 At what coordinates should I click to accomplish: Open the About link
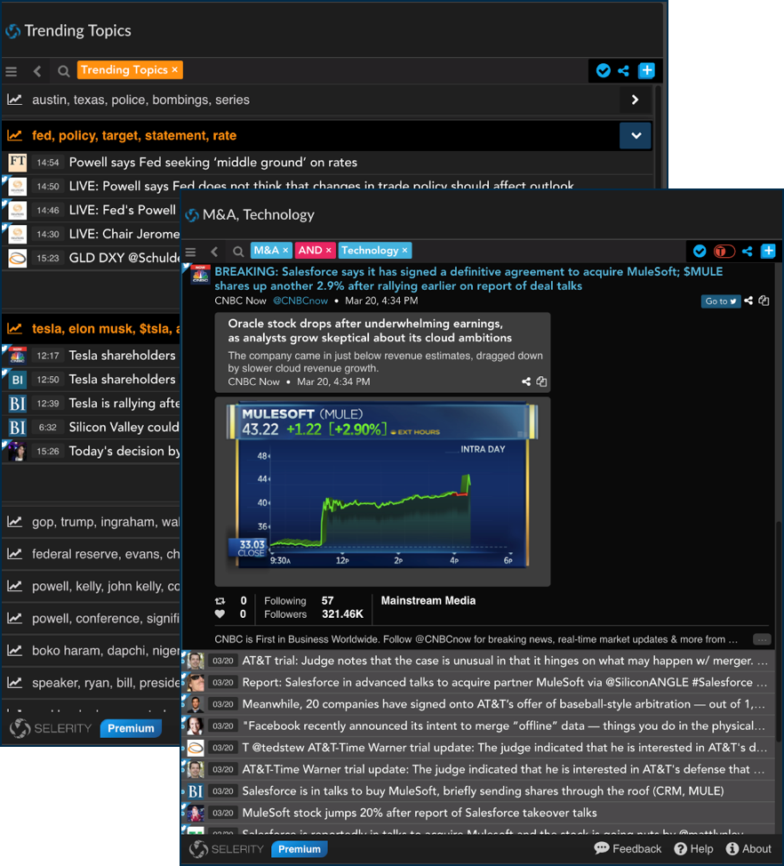point(748,849)
